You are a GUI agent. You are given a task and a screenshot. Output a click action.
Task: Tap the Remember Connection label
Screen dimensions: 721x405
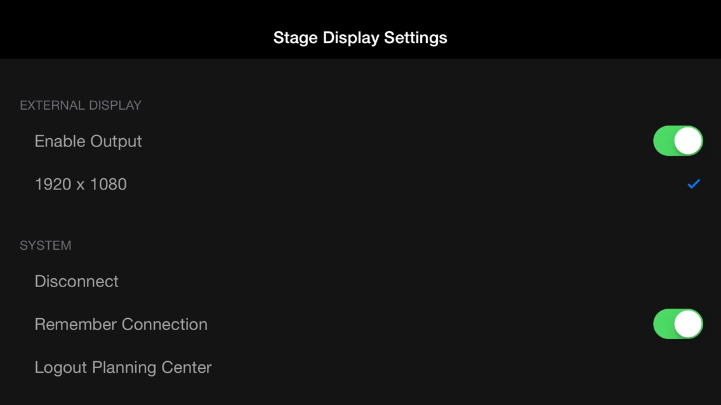[121, 324]
